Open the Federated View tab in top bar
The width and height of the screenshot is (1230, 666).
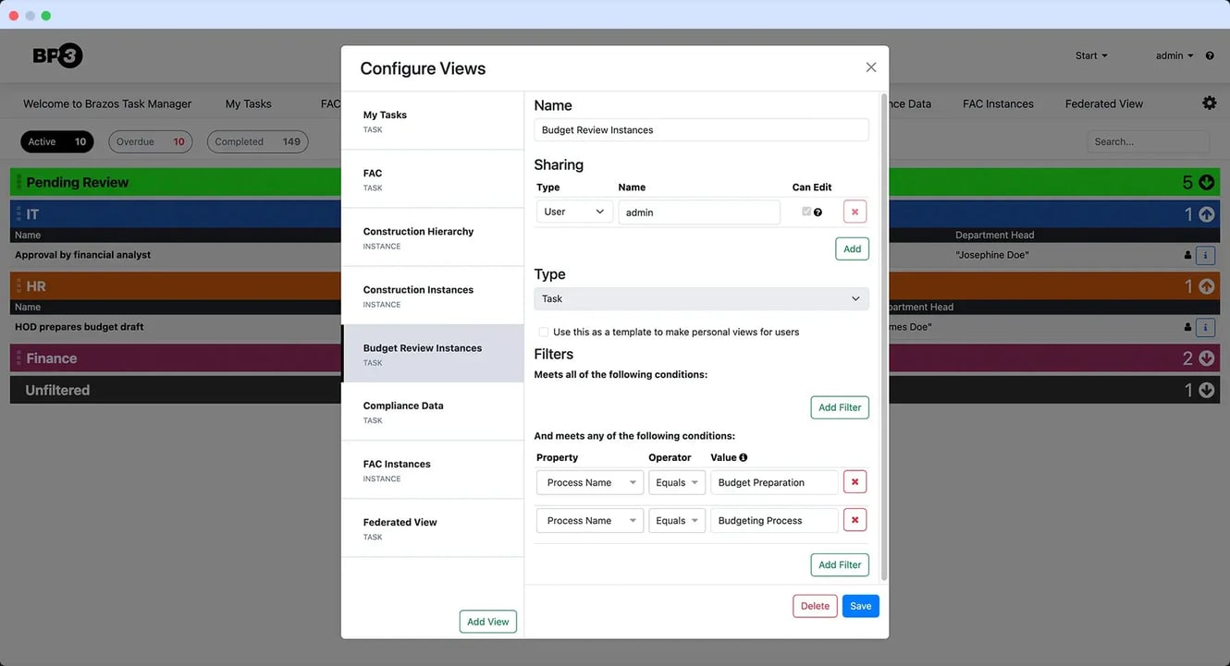point(1103,104)
